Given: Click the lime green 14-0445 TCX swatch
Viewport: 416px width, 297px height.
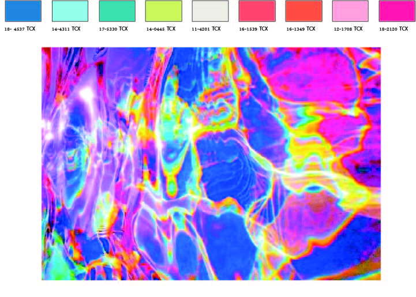Looking at the screenshot, I should [164, 11].
